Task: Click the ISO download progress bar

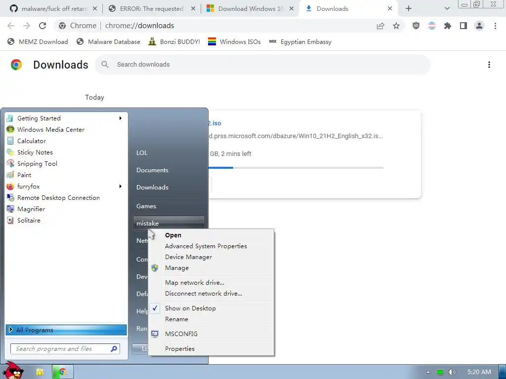Action: click(x=296, y=168)
